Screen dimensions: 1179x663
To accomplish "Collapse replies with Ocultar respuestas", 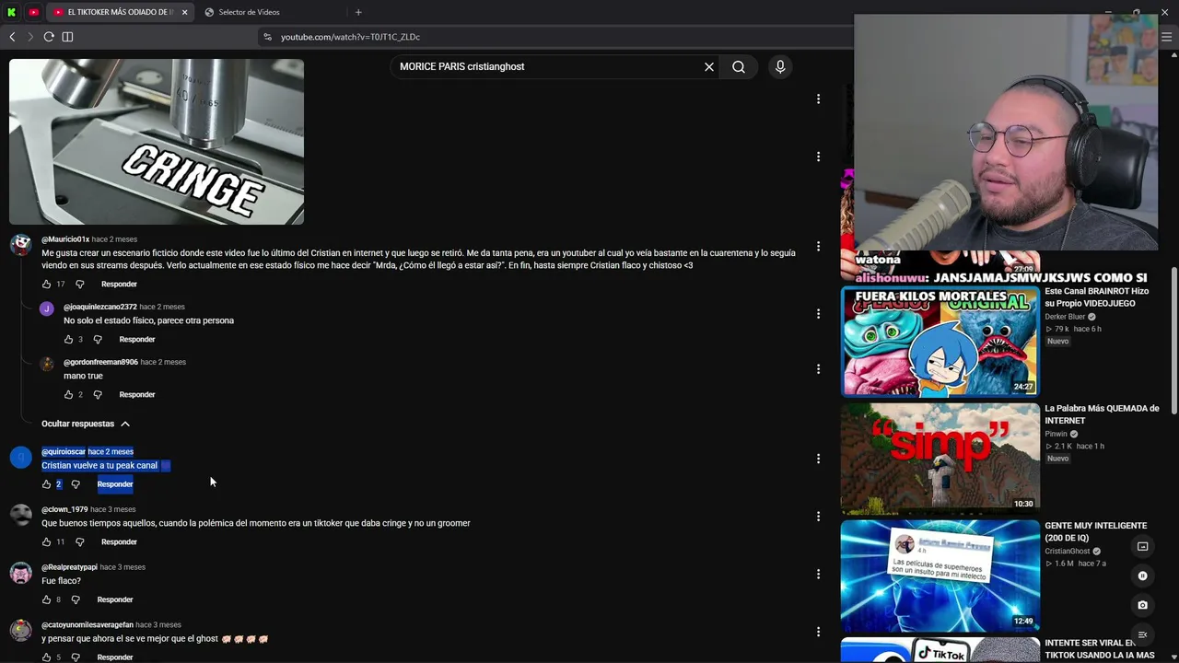I will [x=86, y=424].
